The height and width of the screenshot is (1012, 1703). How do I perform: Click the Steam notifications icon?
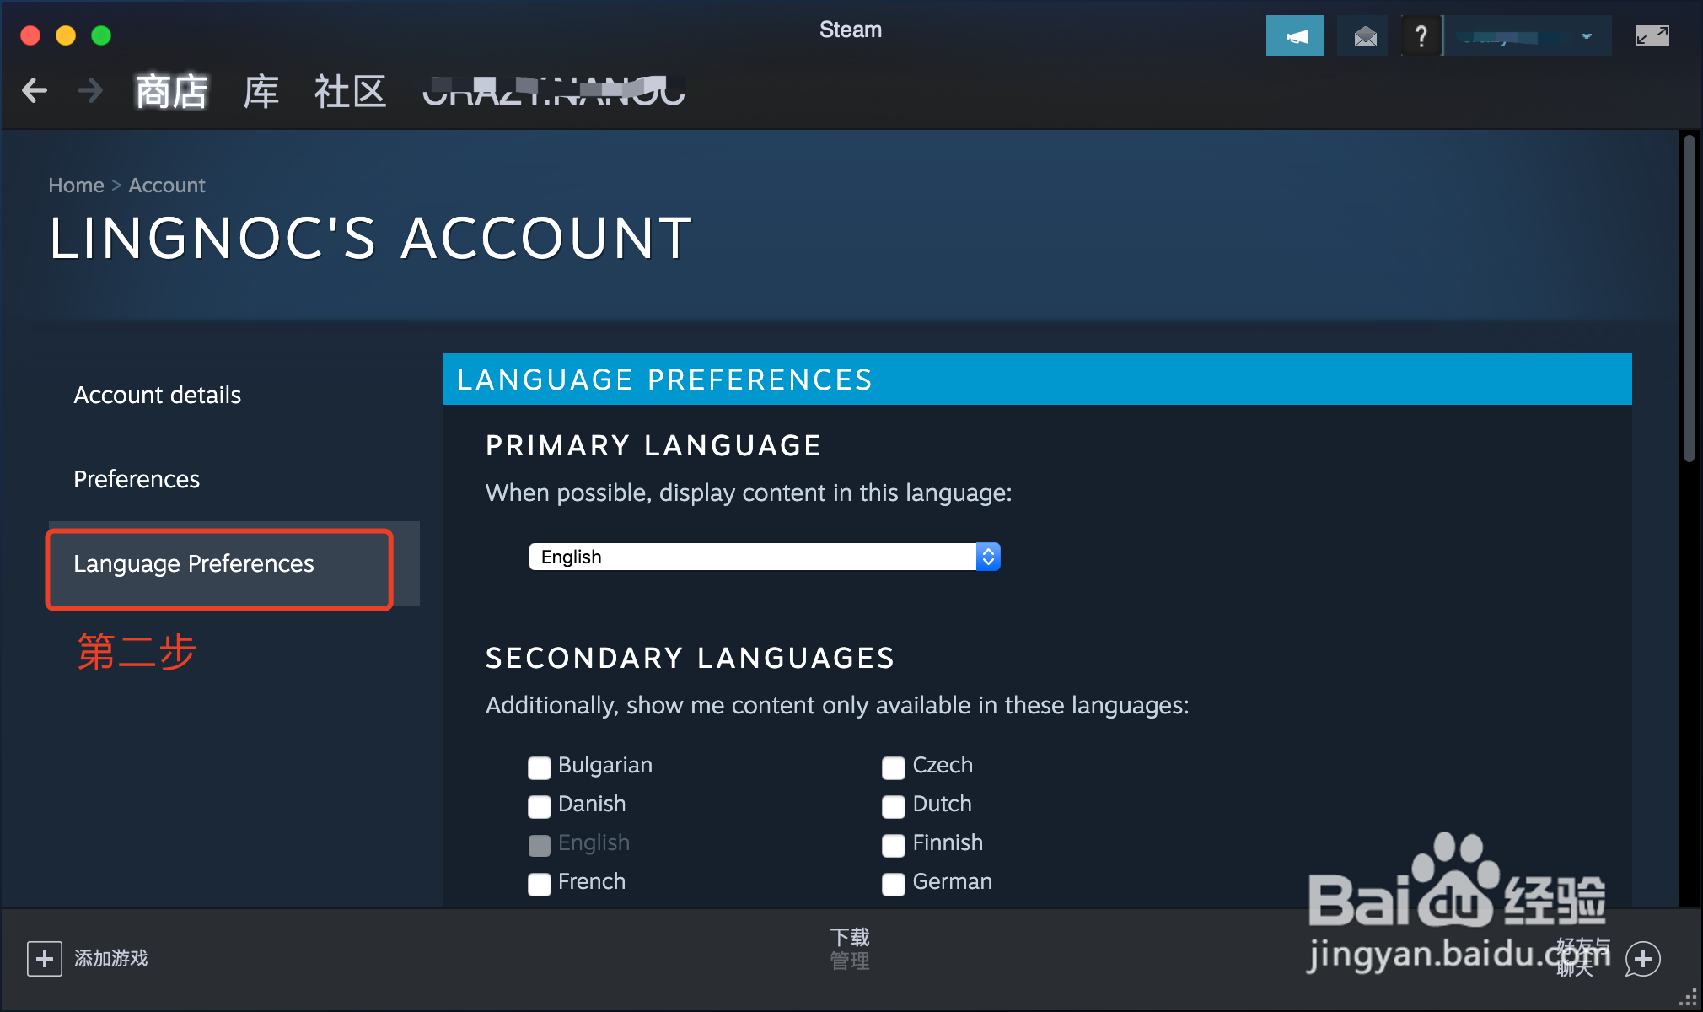[1295, 35]
